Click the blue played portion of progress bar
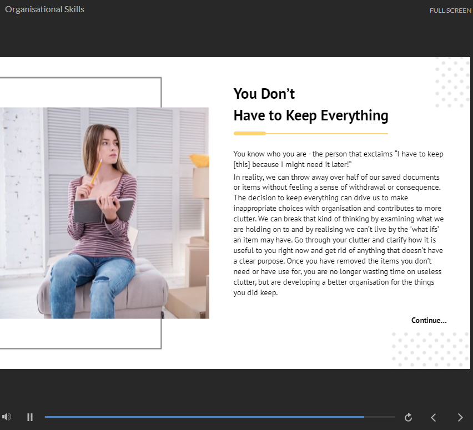The width and height of the screenshot is (473, 430). coord(204,417)
